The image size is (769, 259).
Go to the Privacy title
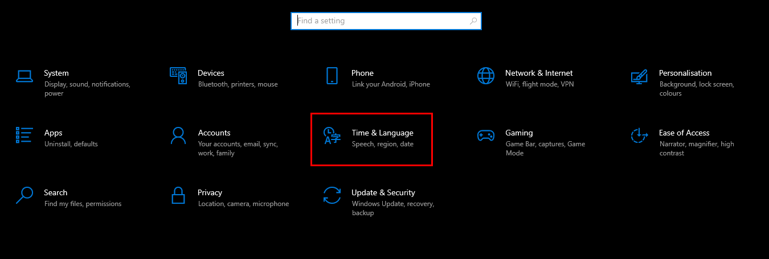(210, 192)
